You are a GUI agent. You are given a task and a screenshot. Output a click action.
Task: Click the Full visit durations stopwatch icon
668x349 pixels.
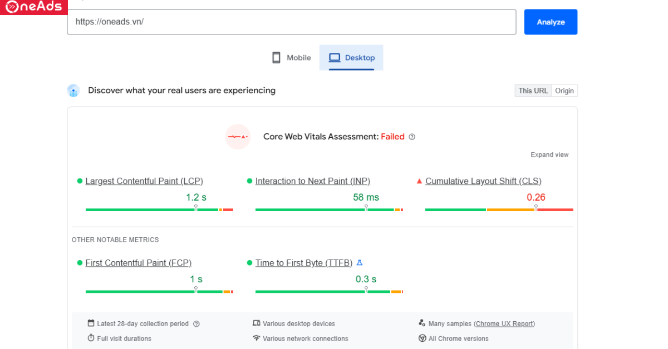91,338
